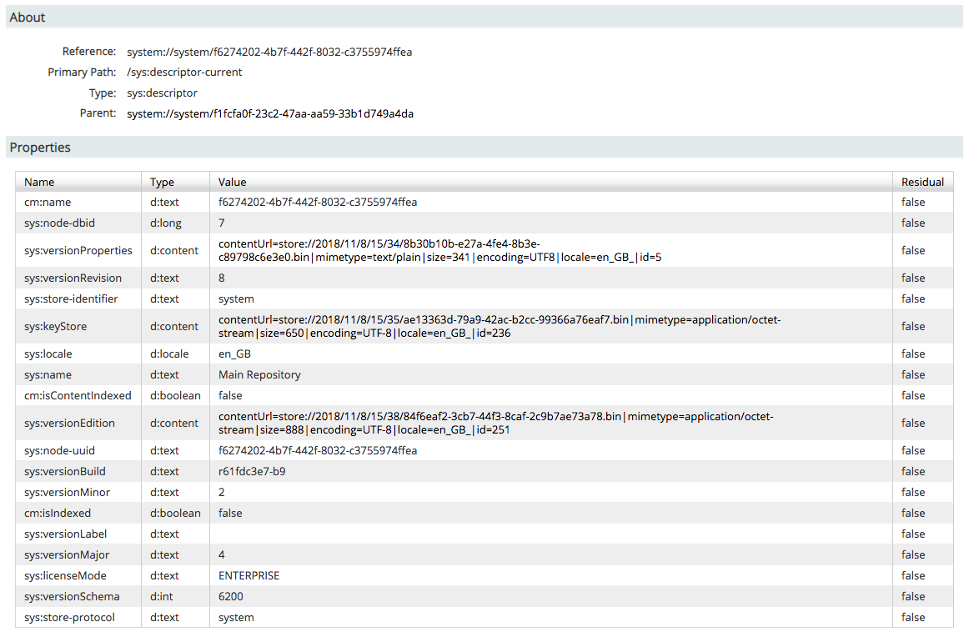Select the contentUrl value of sys:versionEdition
969x637 pixels.
(x=495, y=424)
